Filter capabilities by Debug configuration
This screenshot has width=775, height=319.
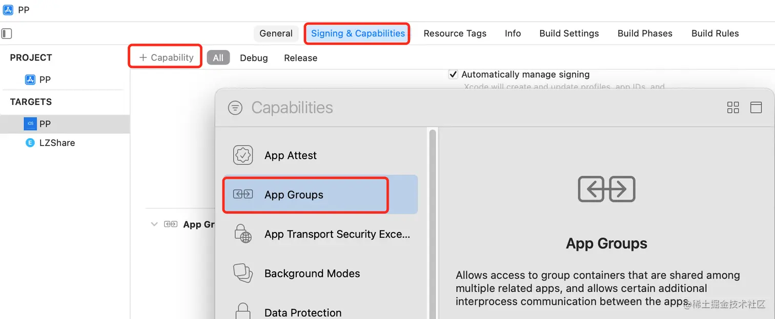[254, 58]
